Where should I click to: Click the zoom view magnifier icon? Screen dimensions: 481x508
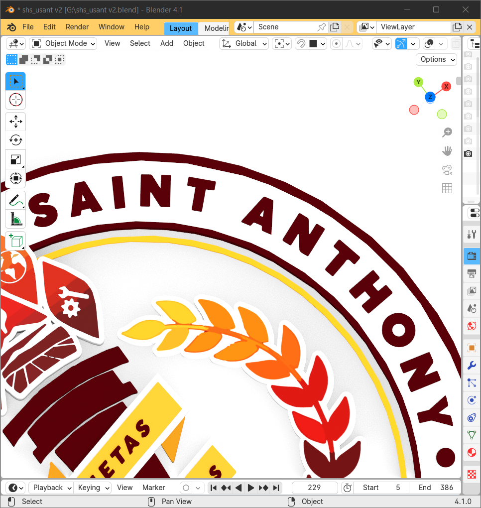447,132
